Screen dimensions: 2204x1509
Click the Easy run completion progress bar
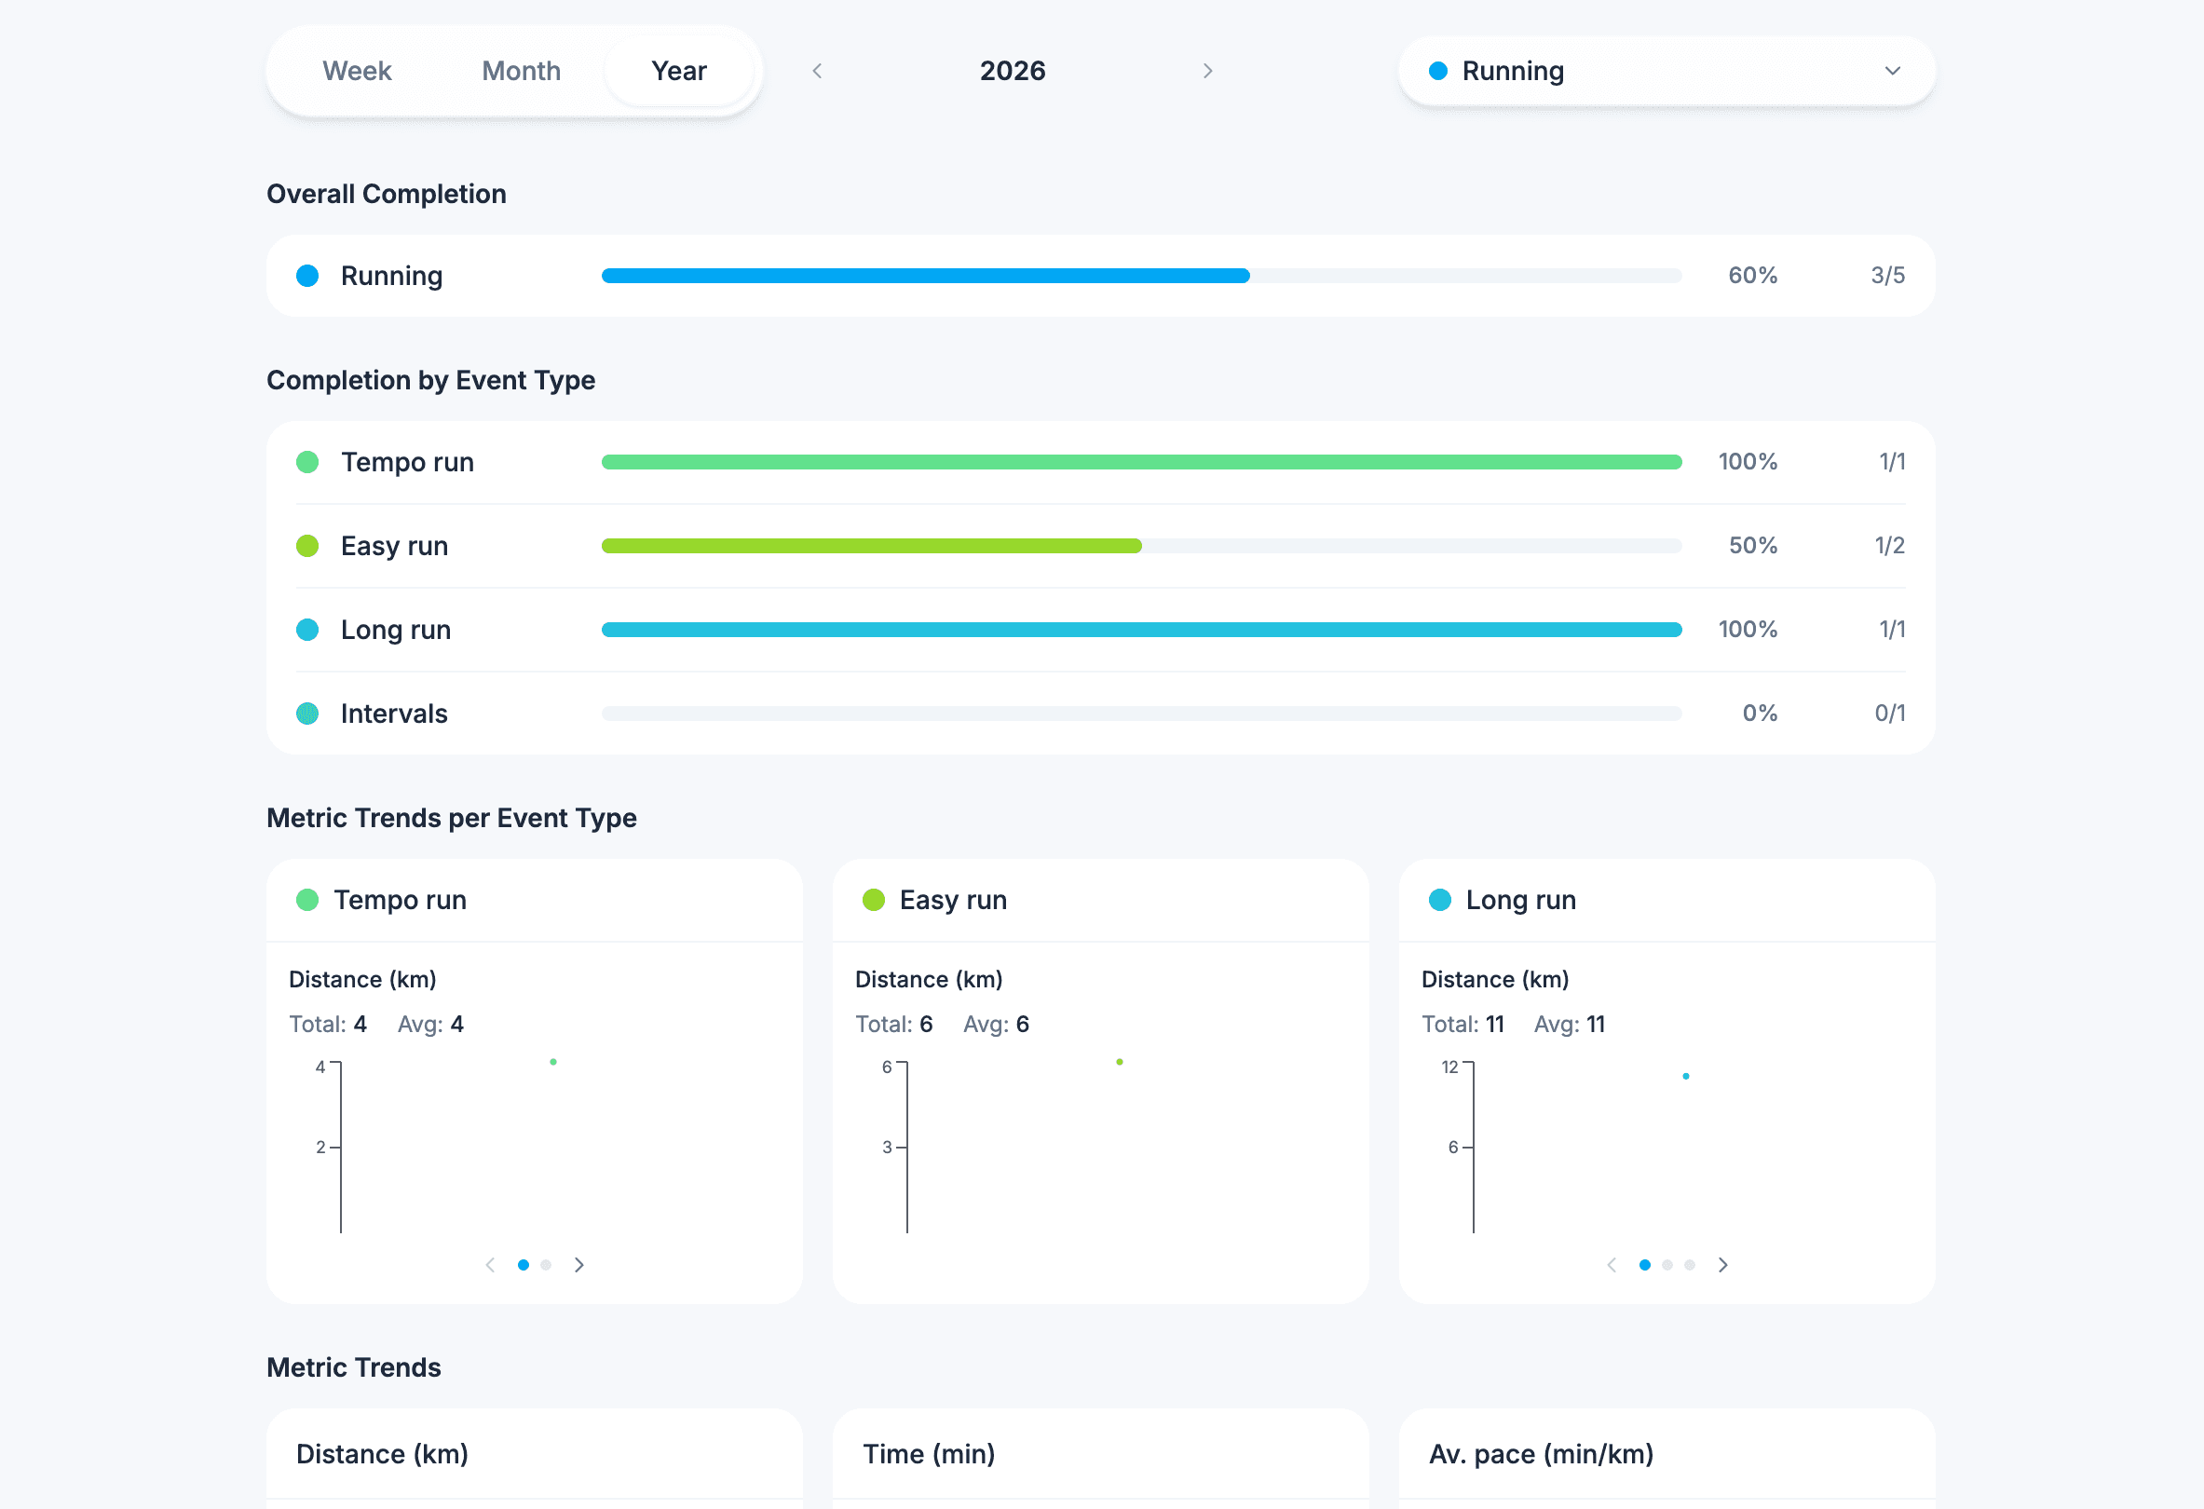point(1142,545)
